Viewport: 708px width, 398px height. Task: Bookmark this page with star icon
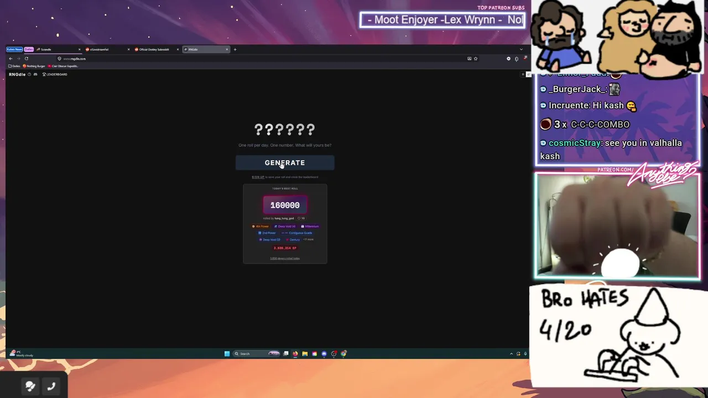coord(476,59)
